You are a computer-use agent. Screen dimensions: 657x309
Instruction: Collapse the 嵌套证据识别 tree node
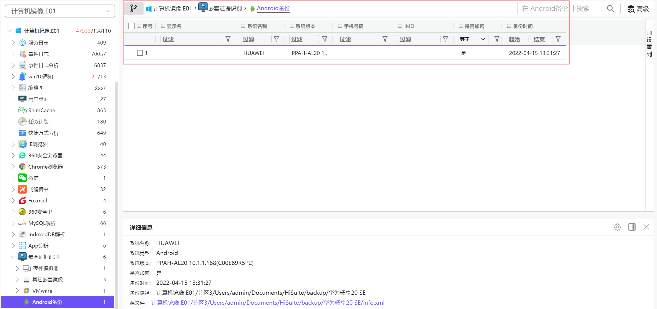click(13, 257)
